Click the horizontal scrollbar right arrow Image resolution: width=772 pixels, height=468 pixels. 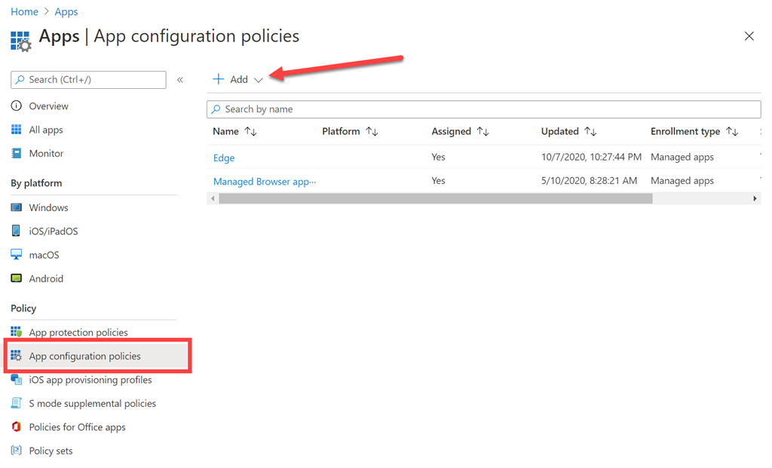point(755,199)
